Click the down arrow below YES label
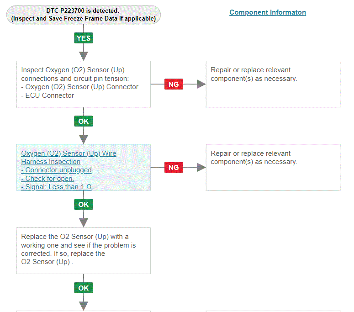 pyautogui.click(x=84, y=56)
